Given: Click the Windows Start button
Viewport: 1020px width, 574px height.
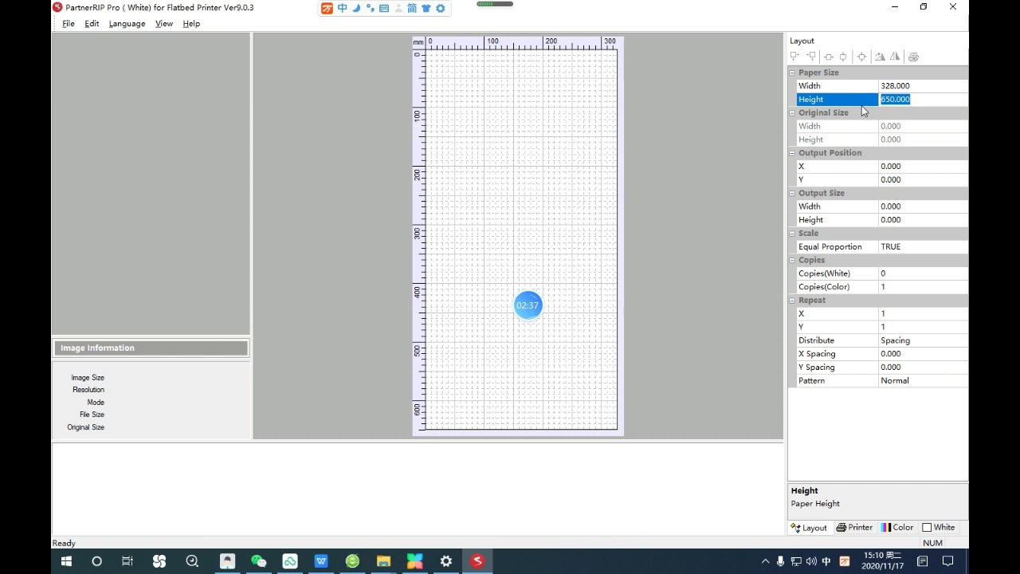Looking at the screenshot, I should [x=66, y=561].
